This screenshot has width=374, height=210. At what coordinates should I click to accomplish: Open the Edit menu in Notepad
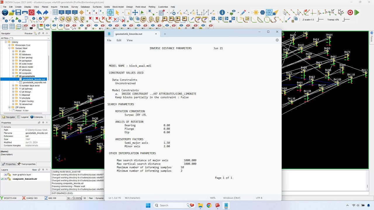[119, 40]
